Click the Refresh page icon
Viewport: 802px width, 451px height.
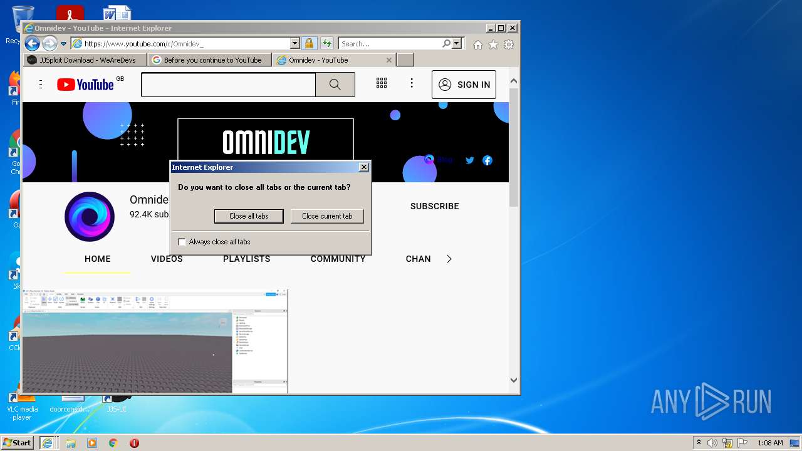327,43
